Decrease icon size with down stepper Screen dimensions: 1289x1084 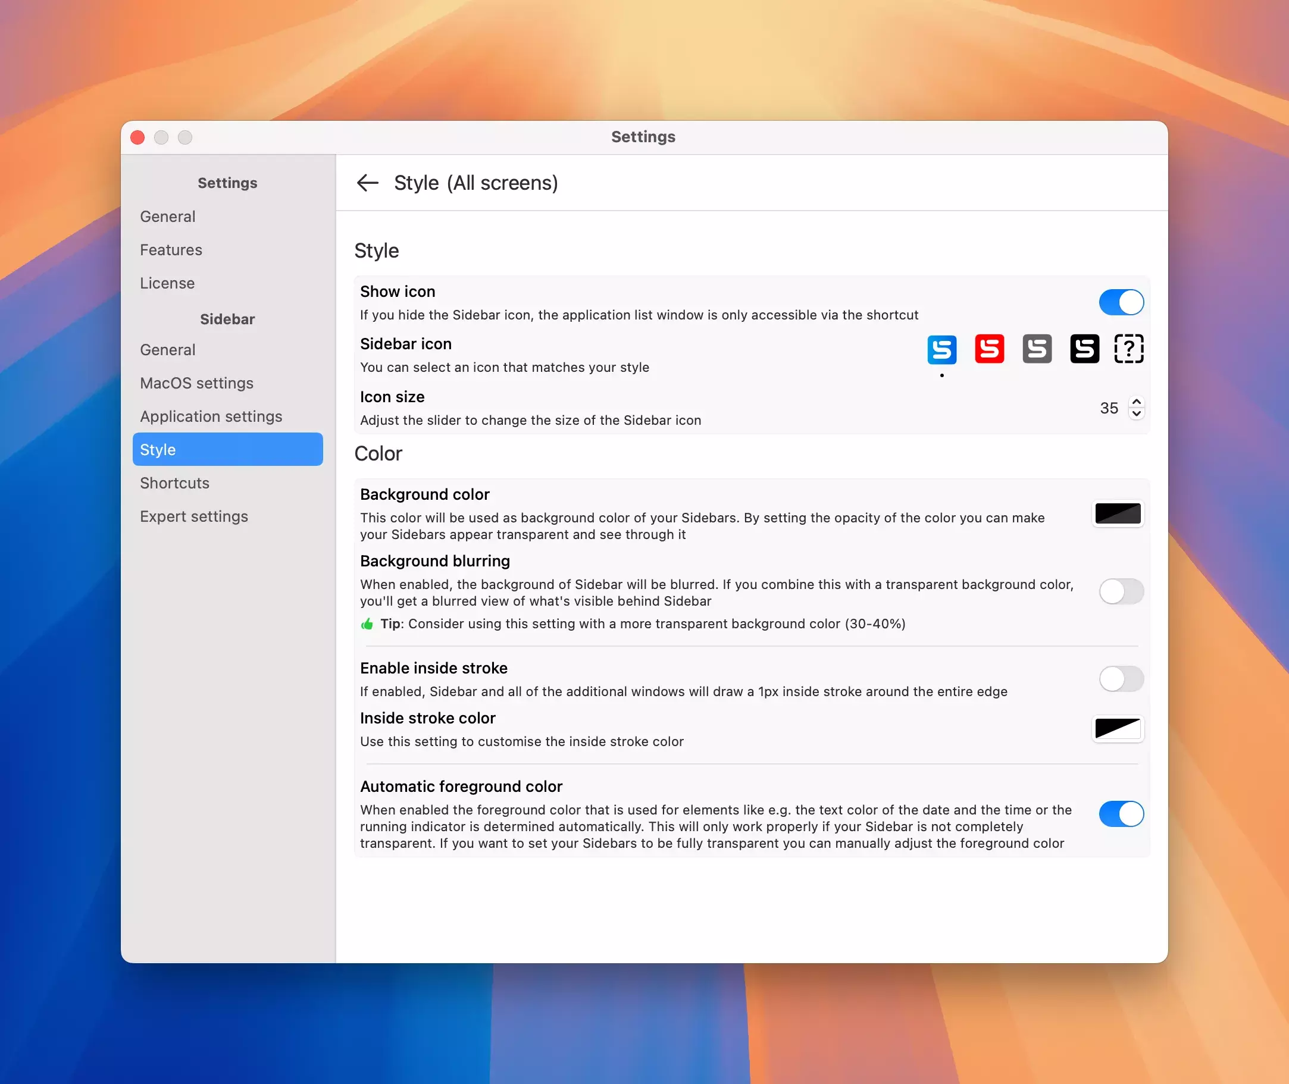coord(1136,413)
